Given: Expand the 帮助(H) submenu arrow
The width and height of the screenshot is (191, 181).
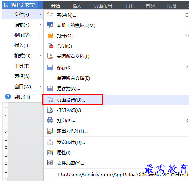Looking at the screenshot, I should (40, 97).
